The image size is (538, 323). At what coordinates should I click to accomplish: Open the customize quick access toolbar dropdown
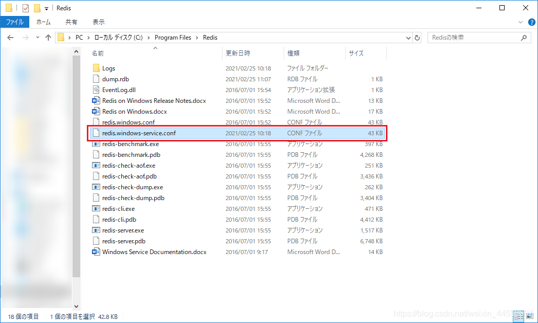tap(46, 9)
